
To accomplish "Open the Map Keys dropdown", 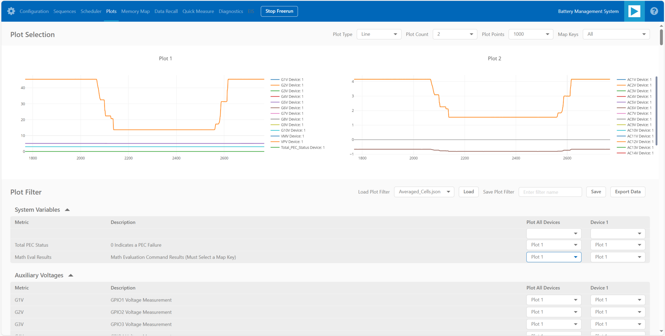I will [x=616, y=34].
